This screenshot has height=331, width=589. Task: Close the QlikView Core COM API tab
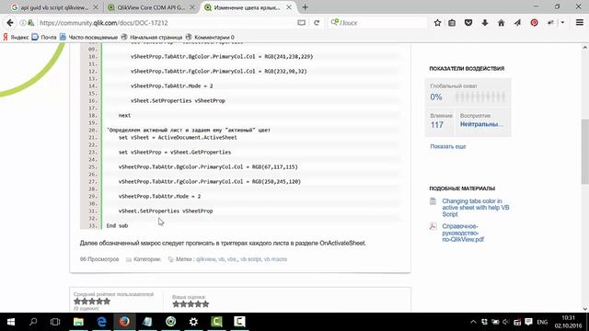pos(192,7)
